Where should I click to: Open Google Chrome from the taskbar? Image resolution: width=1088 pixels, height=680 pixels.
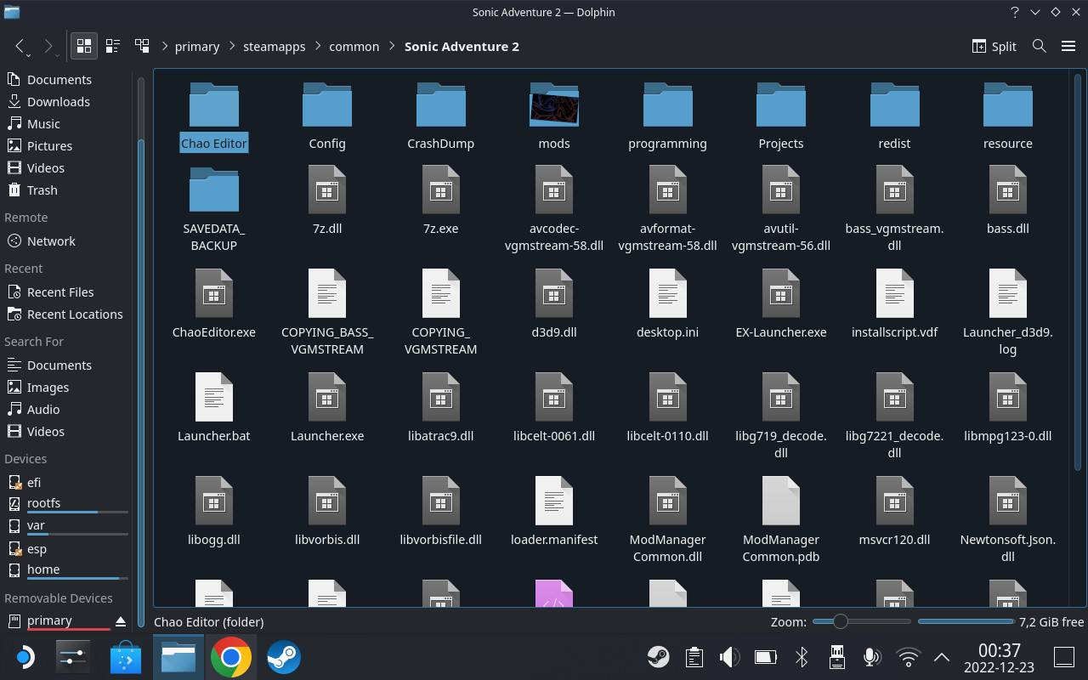tap(231, 657)
